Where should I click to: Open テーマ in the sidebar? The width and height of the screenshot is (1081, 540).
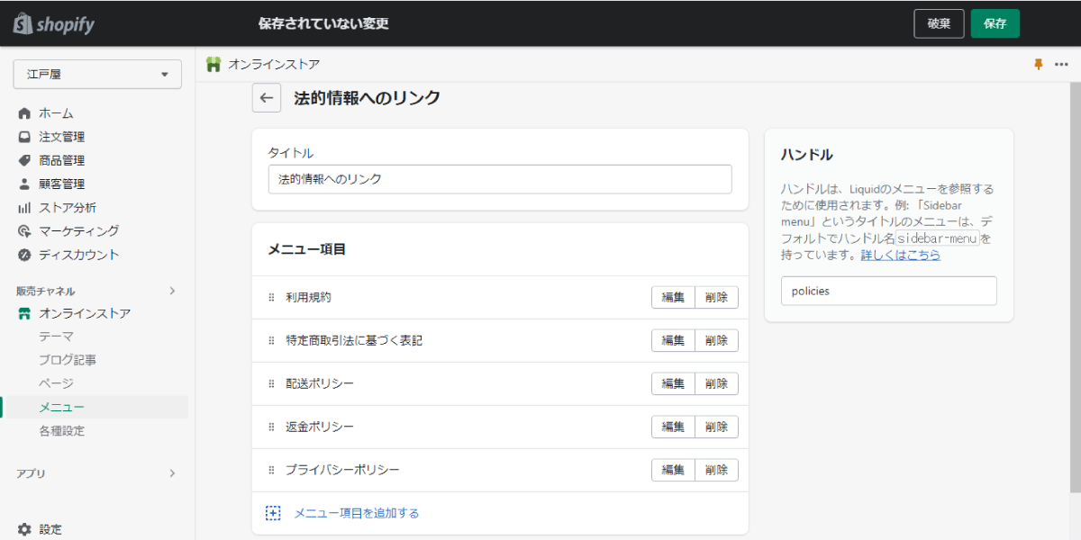coord(56,337)
